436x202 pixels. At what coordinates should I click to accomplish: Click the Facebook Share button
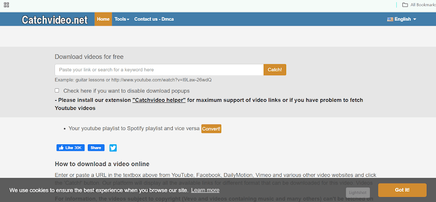tap(96, 148)
